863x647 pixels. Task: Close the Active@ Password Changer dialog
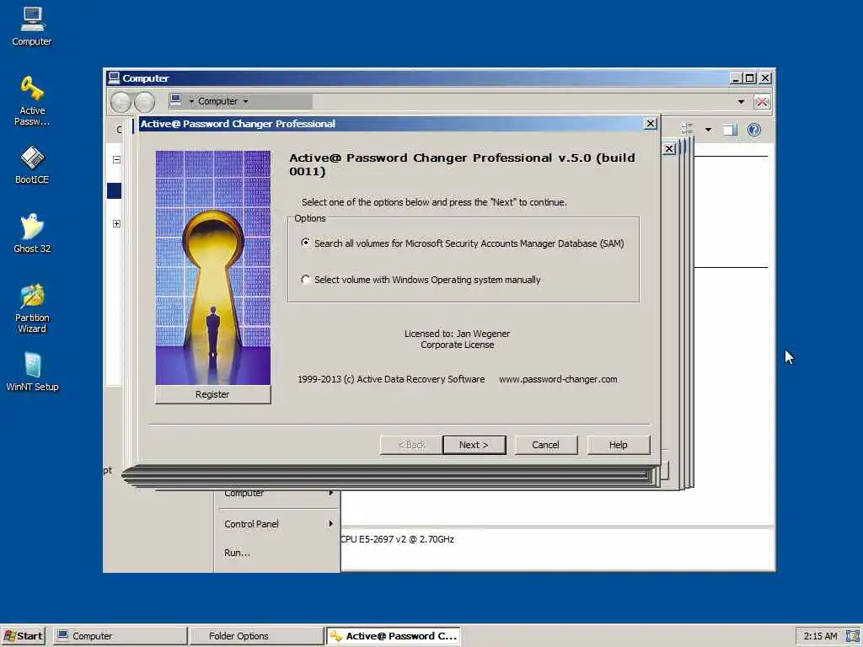[651, 124]
